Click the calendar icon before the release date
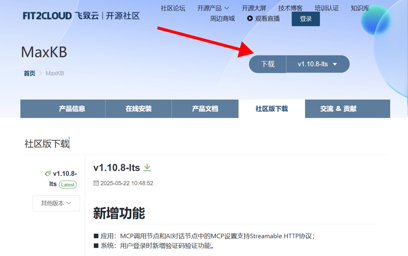Viewport: 408px width, 256px height. [x=96, y=183]
